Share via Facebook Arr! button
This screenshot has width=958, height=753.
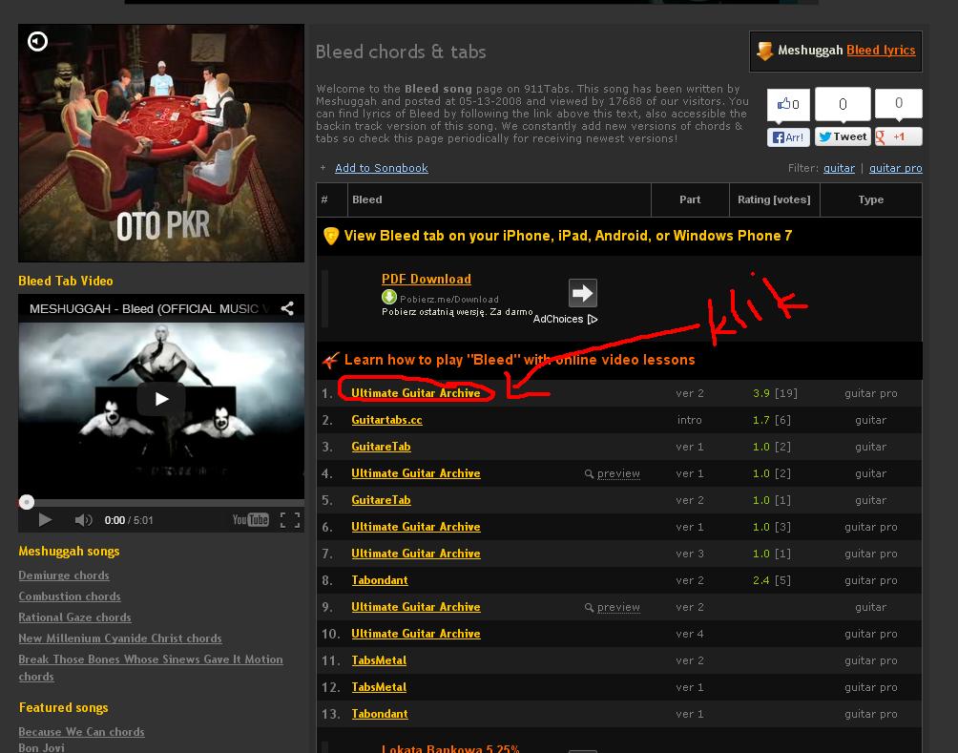coord(788,136)
